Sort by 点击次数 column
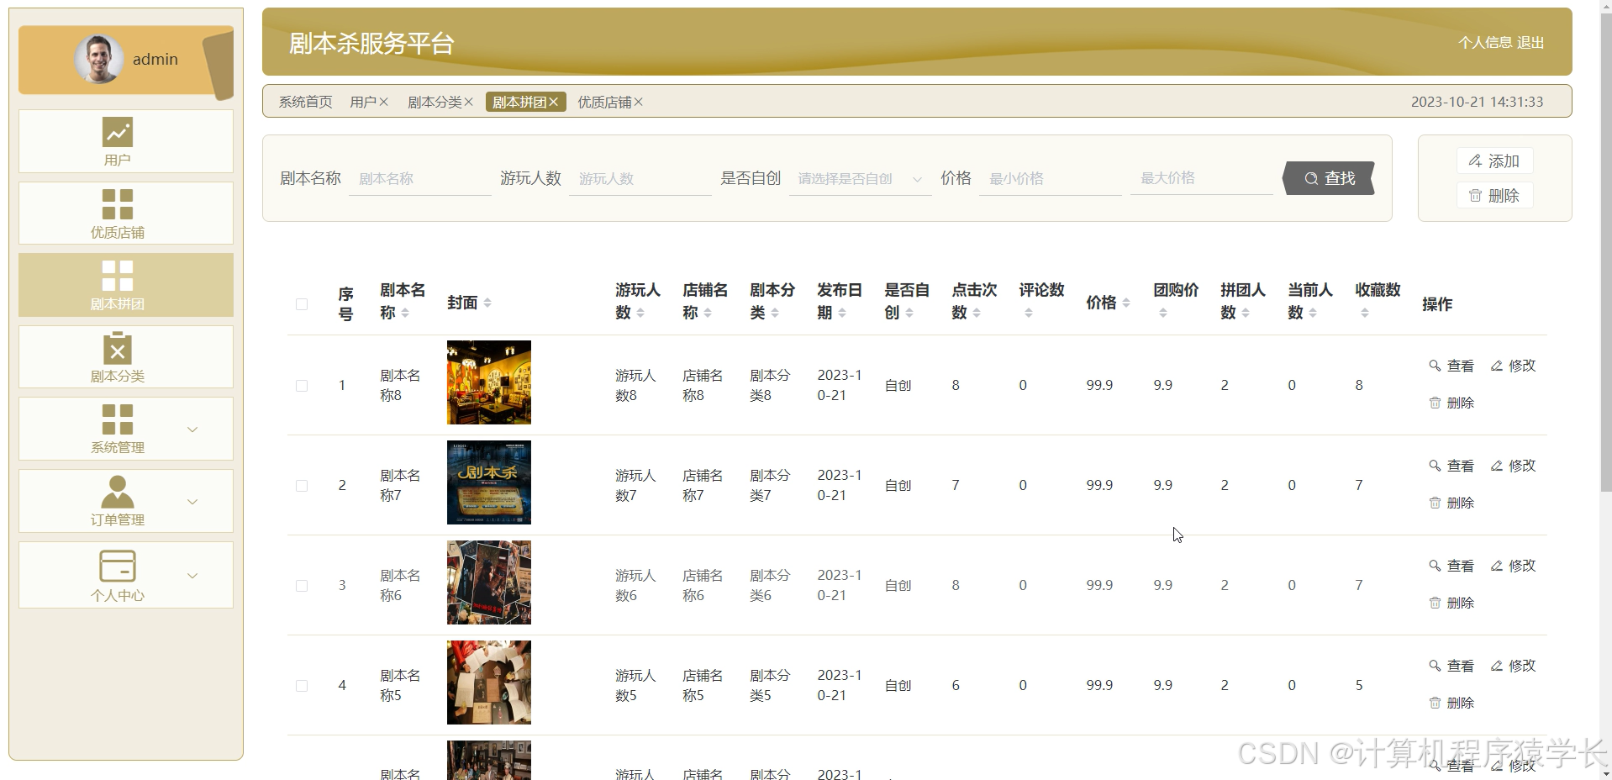 pyautogui.click(x=977, y=313)
